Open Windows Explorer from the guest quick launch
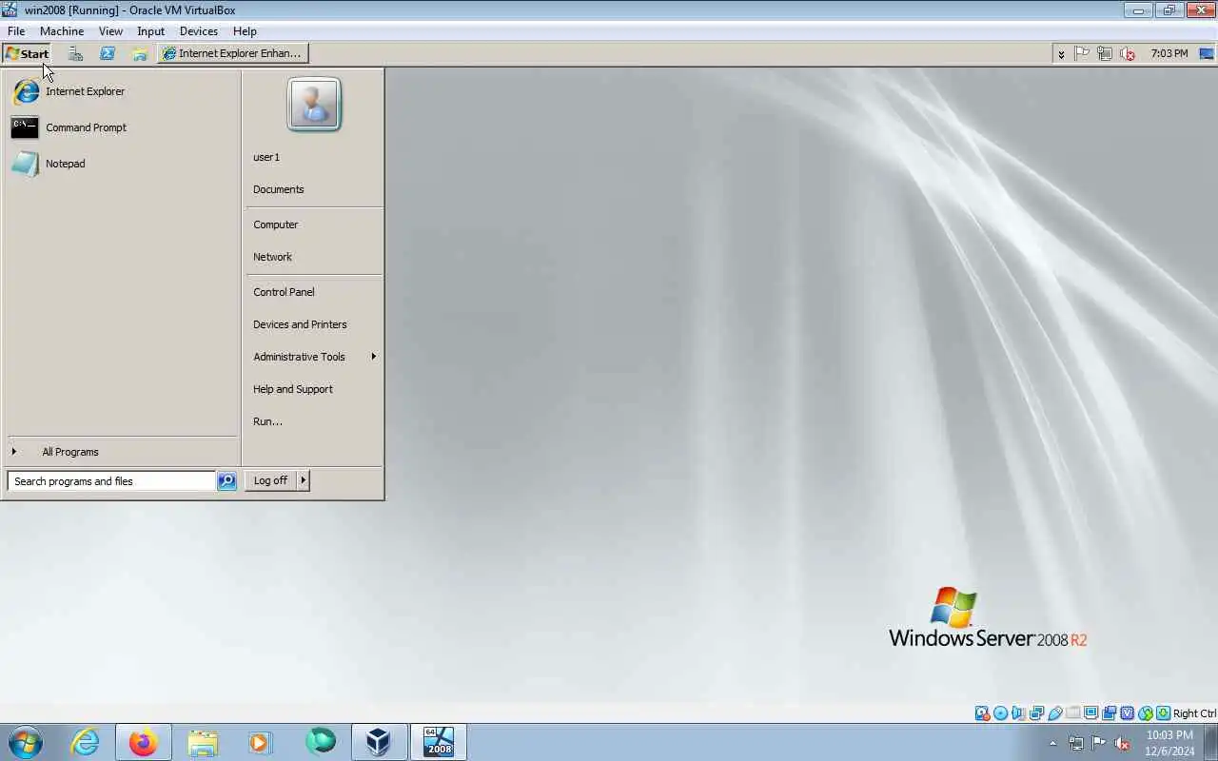 click(140, 53)
